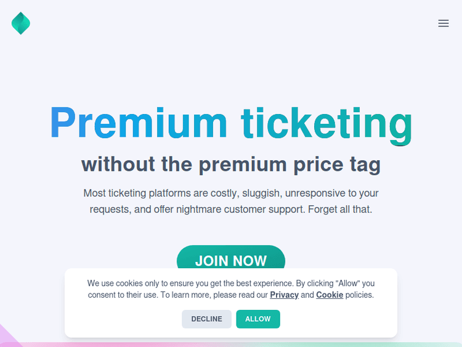Click the word "ticketing" in the gradient headline
Image resolution: width=462 pixels, height=347 pixels.
tap(326, 122)
